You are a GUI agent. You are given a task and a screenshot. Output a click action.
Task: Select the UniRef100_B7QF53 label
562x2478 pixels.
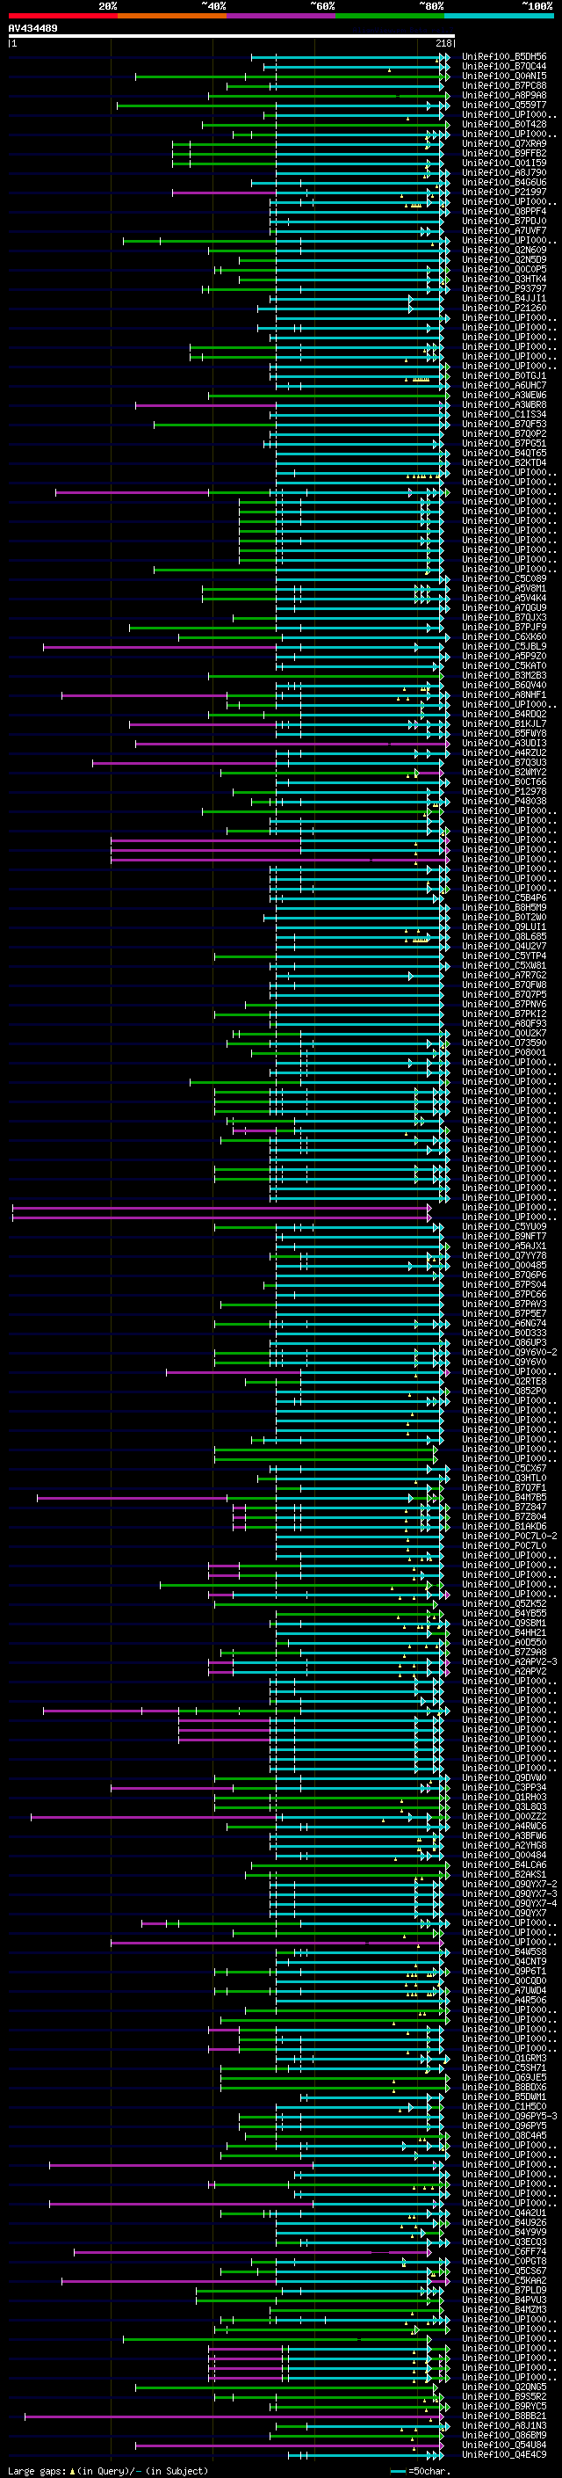[504, 425]
